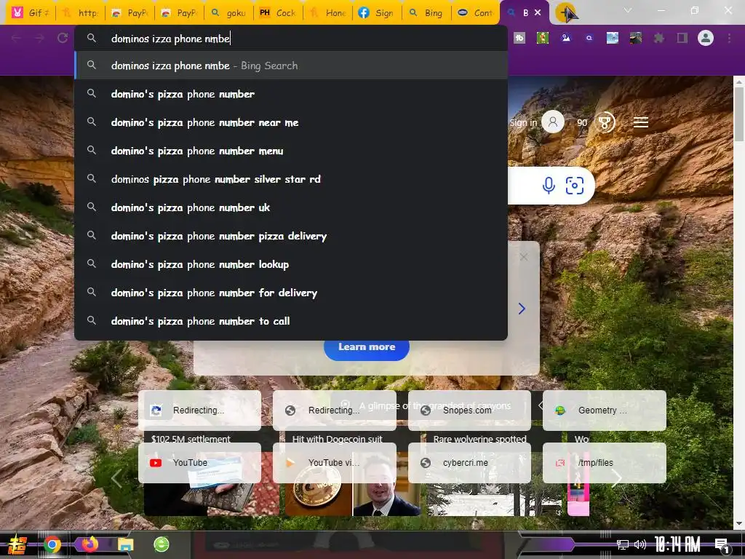Image resolution: width=745 pixels, height=559 pixels.
Task: Go to previous news carousel slide
Action: click(x=117, y=478)
